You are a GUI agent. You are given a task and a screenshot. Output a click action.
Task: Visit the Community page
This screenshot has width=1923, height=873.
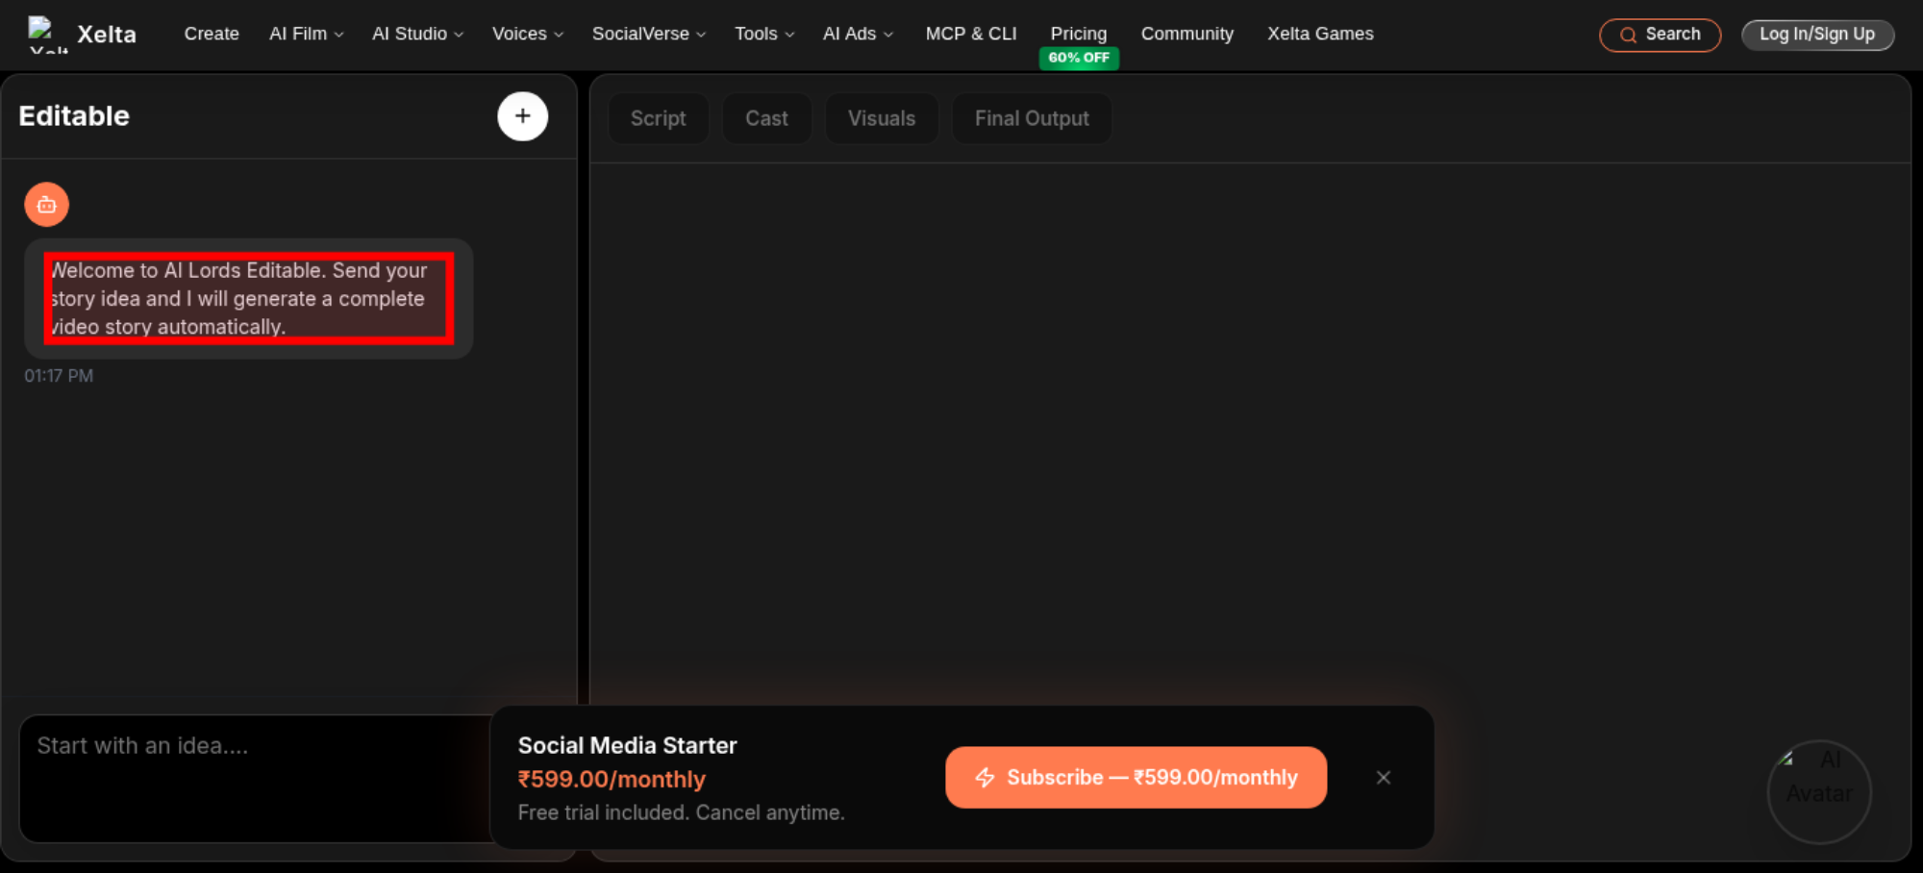click(1187, 34)
